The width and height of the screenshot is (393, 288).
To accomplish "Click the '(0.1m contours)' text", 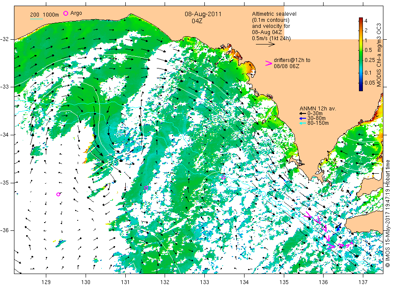I will (271, 20).
